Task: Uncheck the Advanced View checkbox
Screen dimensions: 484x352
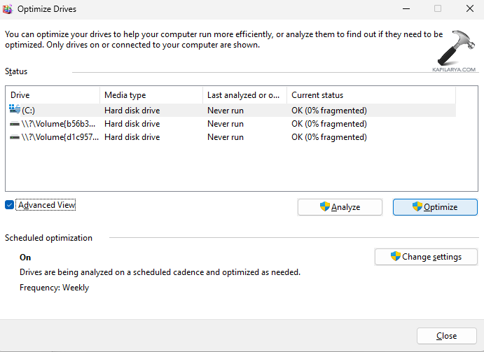Action: tap(9, 205)
